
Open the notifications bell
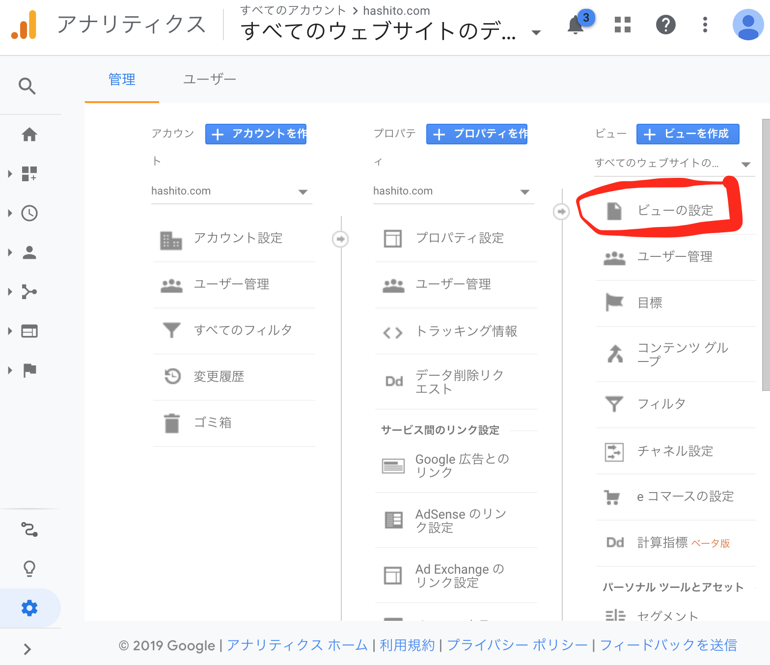577,25
